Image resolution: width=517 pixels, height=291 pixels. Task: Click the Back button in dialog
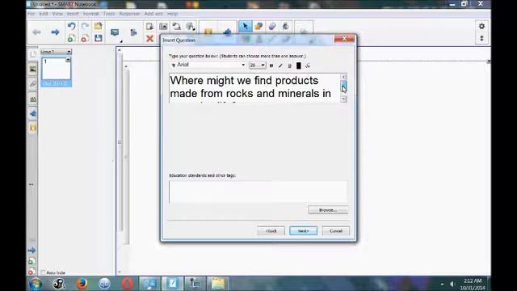271,231
